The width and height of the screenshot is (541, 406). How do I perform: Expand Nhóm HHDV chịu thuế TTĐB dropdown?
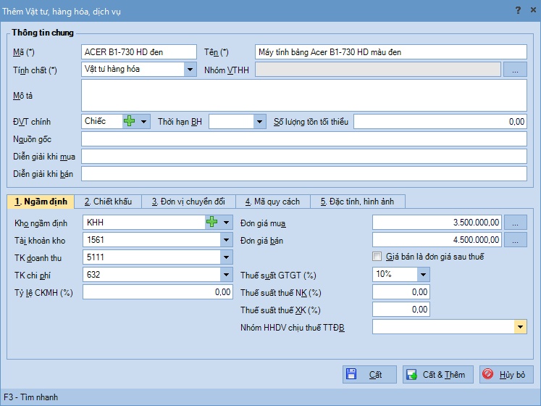[520, 326]
